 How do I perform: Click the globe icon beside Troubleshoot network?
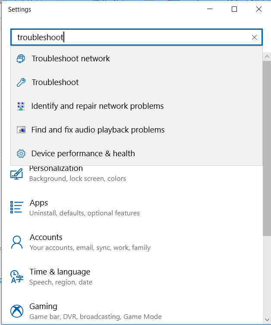pyautogui.click(x=21, y=59)
